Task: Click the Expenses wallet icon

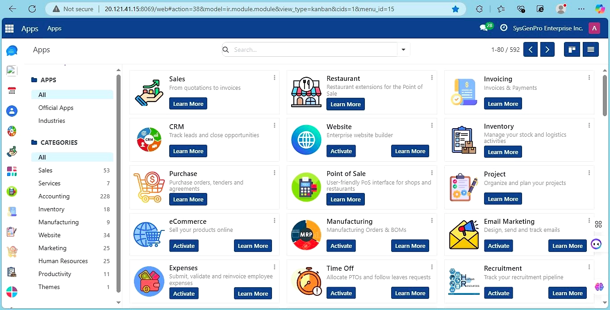Action: point(149,281)
